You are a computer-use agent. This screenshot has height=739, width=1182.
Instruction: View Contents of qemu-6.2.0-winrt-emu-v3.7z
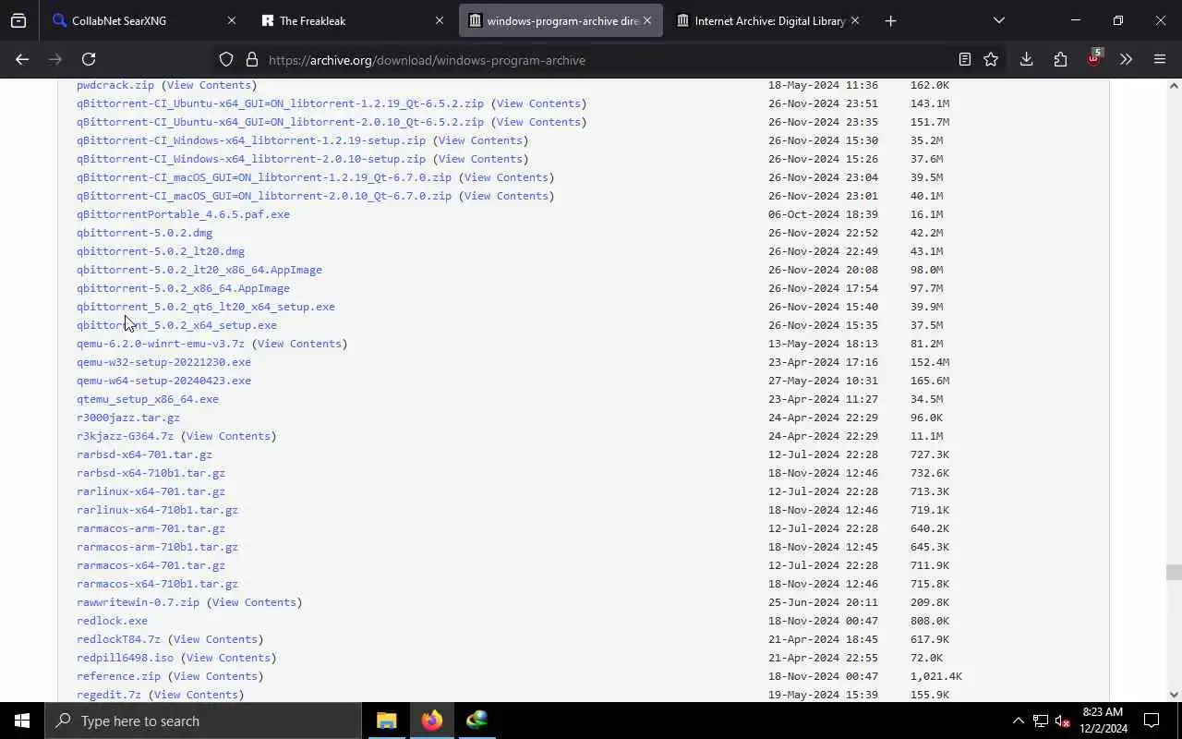click(x=299, y=344)
